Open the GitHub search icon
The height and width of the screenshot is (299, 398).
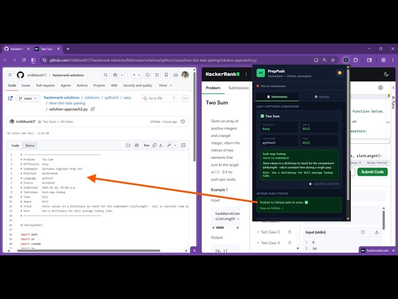point(106,75)
